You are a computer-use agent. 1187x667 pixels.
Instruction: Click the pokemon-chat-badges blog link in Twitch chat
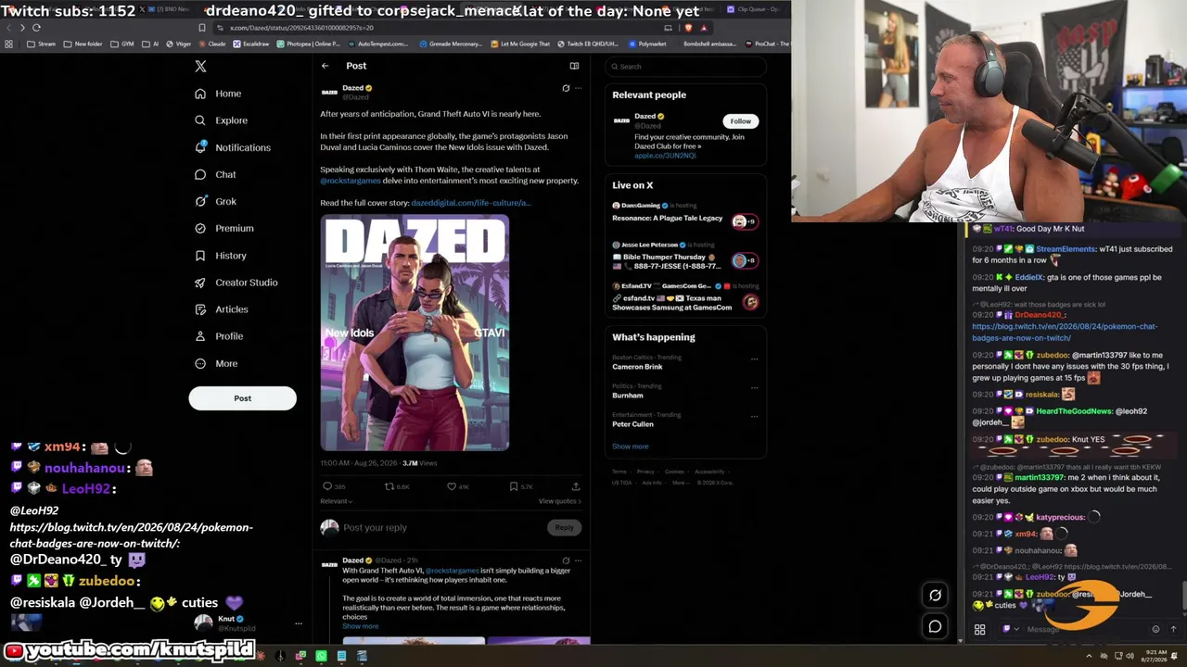click(1065, 332)
